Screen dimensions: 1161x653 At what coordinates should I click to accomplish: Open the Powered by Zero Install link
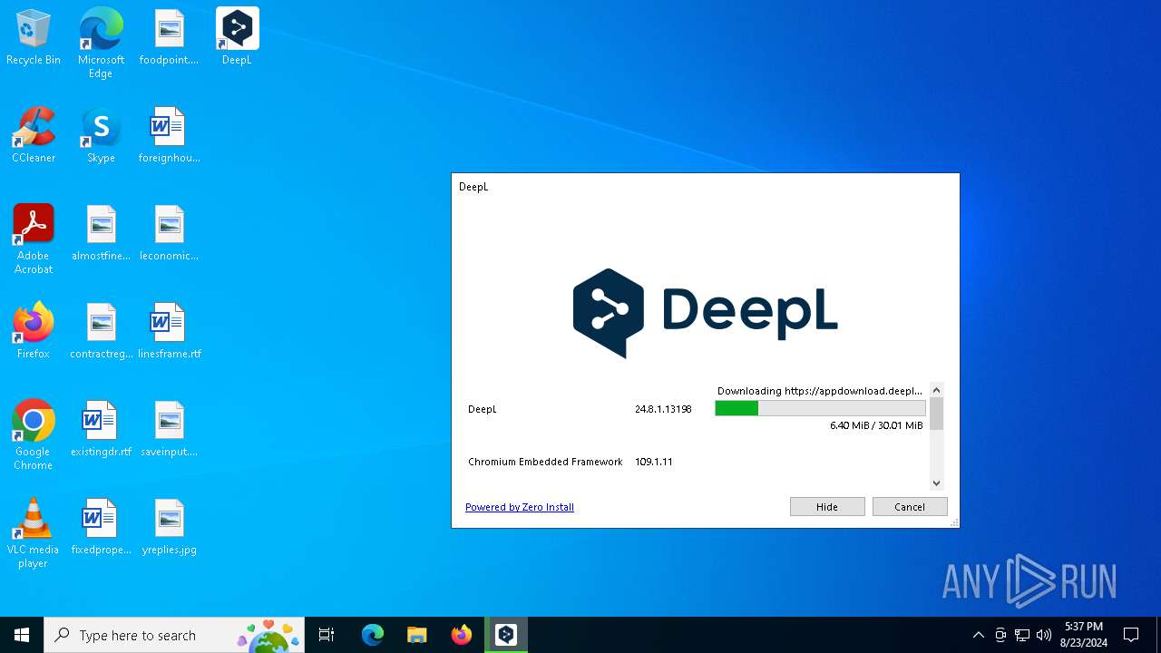[x=520, y=507]
